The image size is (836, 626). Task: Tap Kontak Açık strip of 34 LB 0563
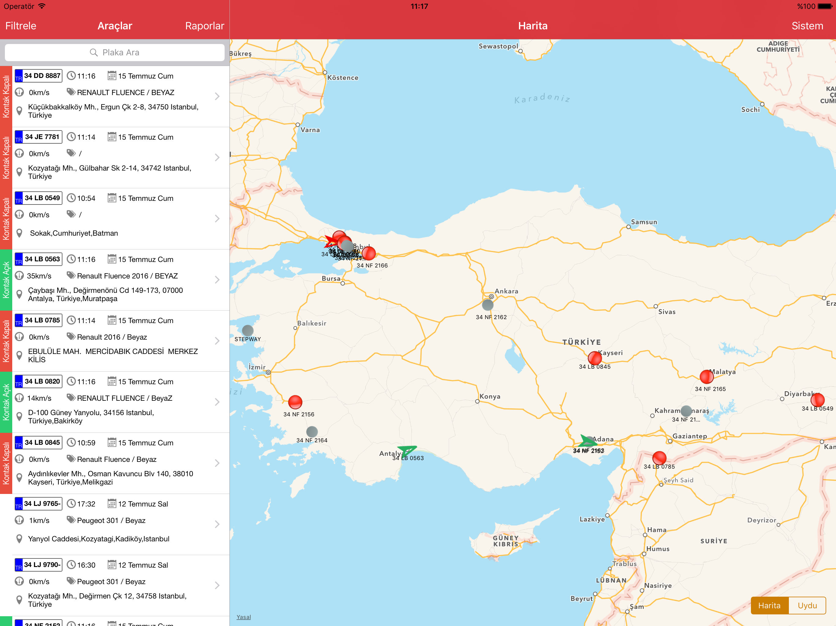(x=6, y=280)
